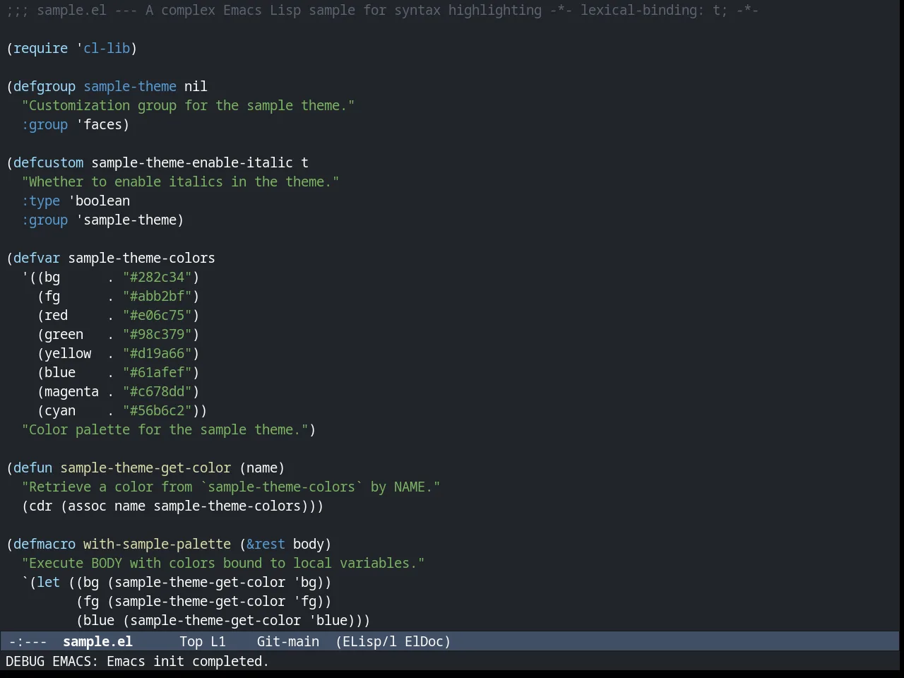Screen dimensions: 904x678
Task: Click the '(name)' argument list
Action: point(262,468)
